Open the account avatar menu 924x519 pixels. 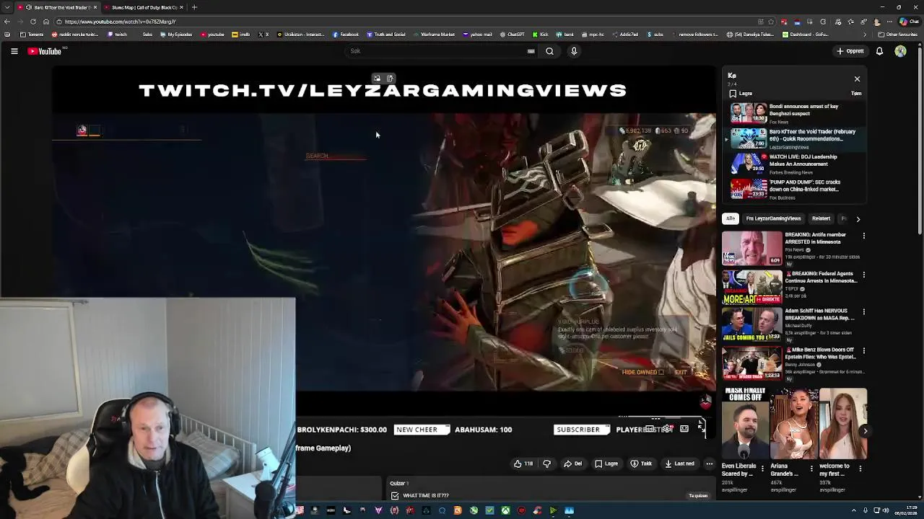pyautogui.click(x=900, y=51)
